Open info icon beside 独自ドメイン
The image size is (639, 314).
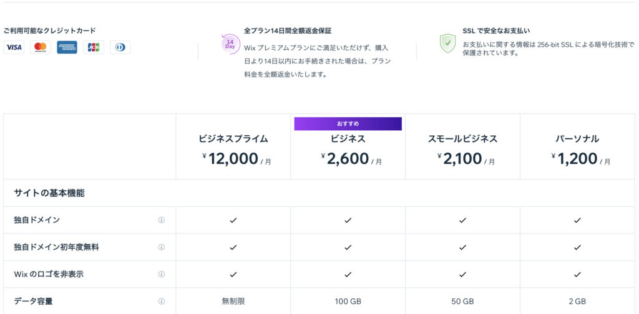pyautogui.click(x=162, y=220)
